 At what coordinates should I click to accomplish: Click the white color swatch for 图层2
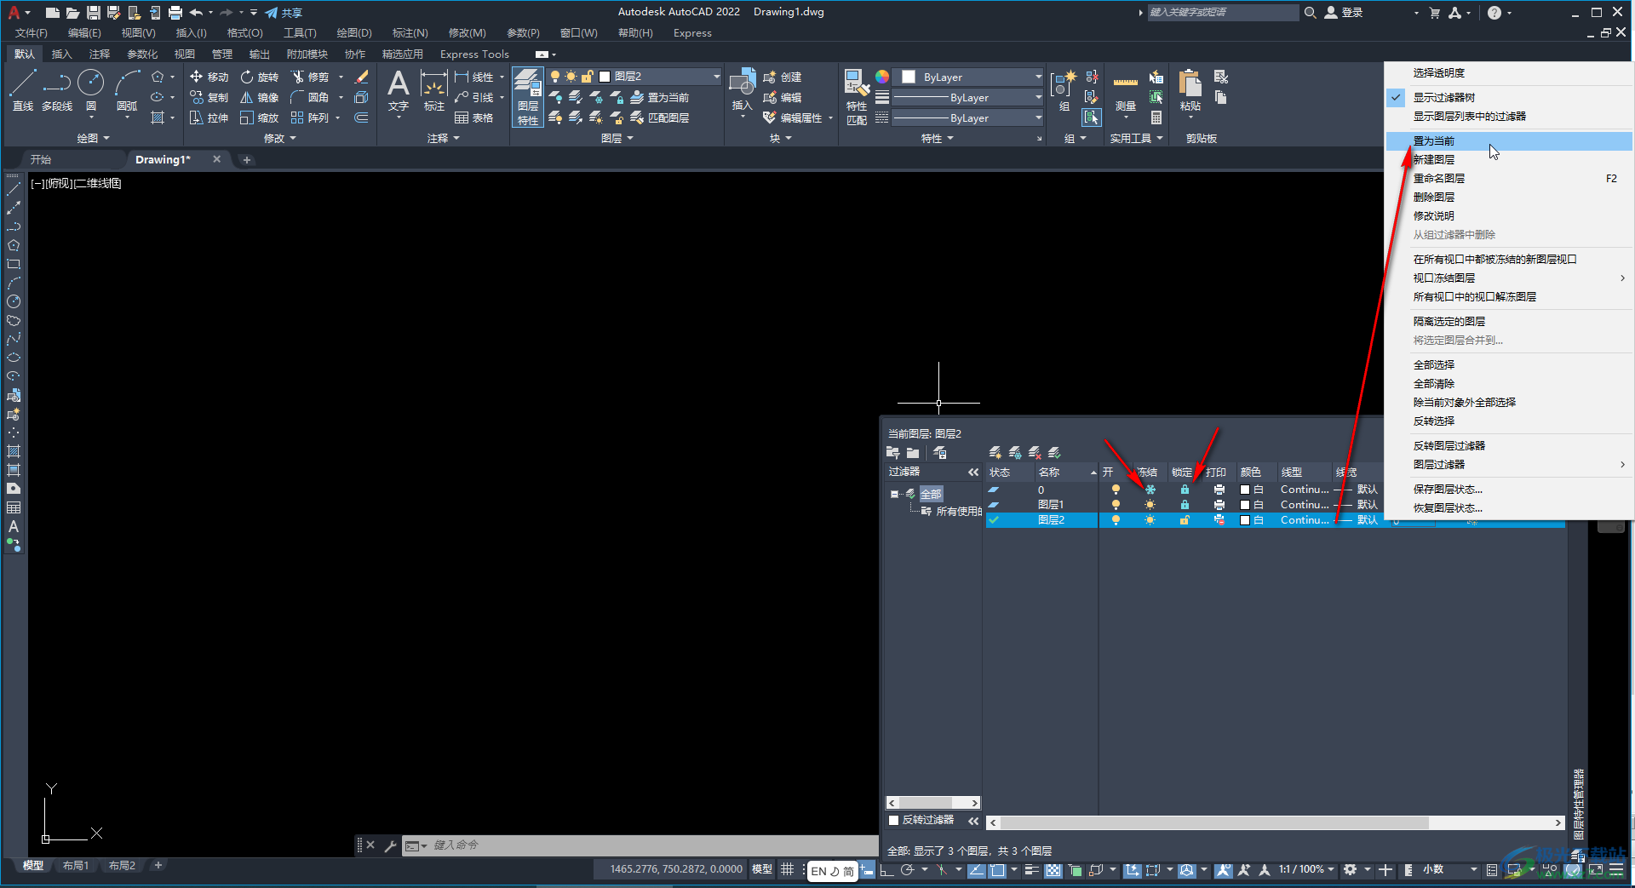tap(1245, 520)
